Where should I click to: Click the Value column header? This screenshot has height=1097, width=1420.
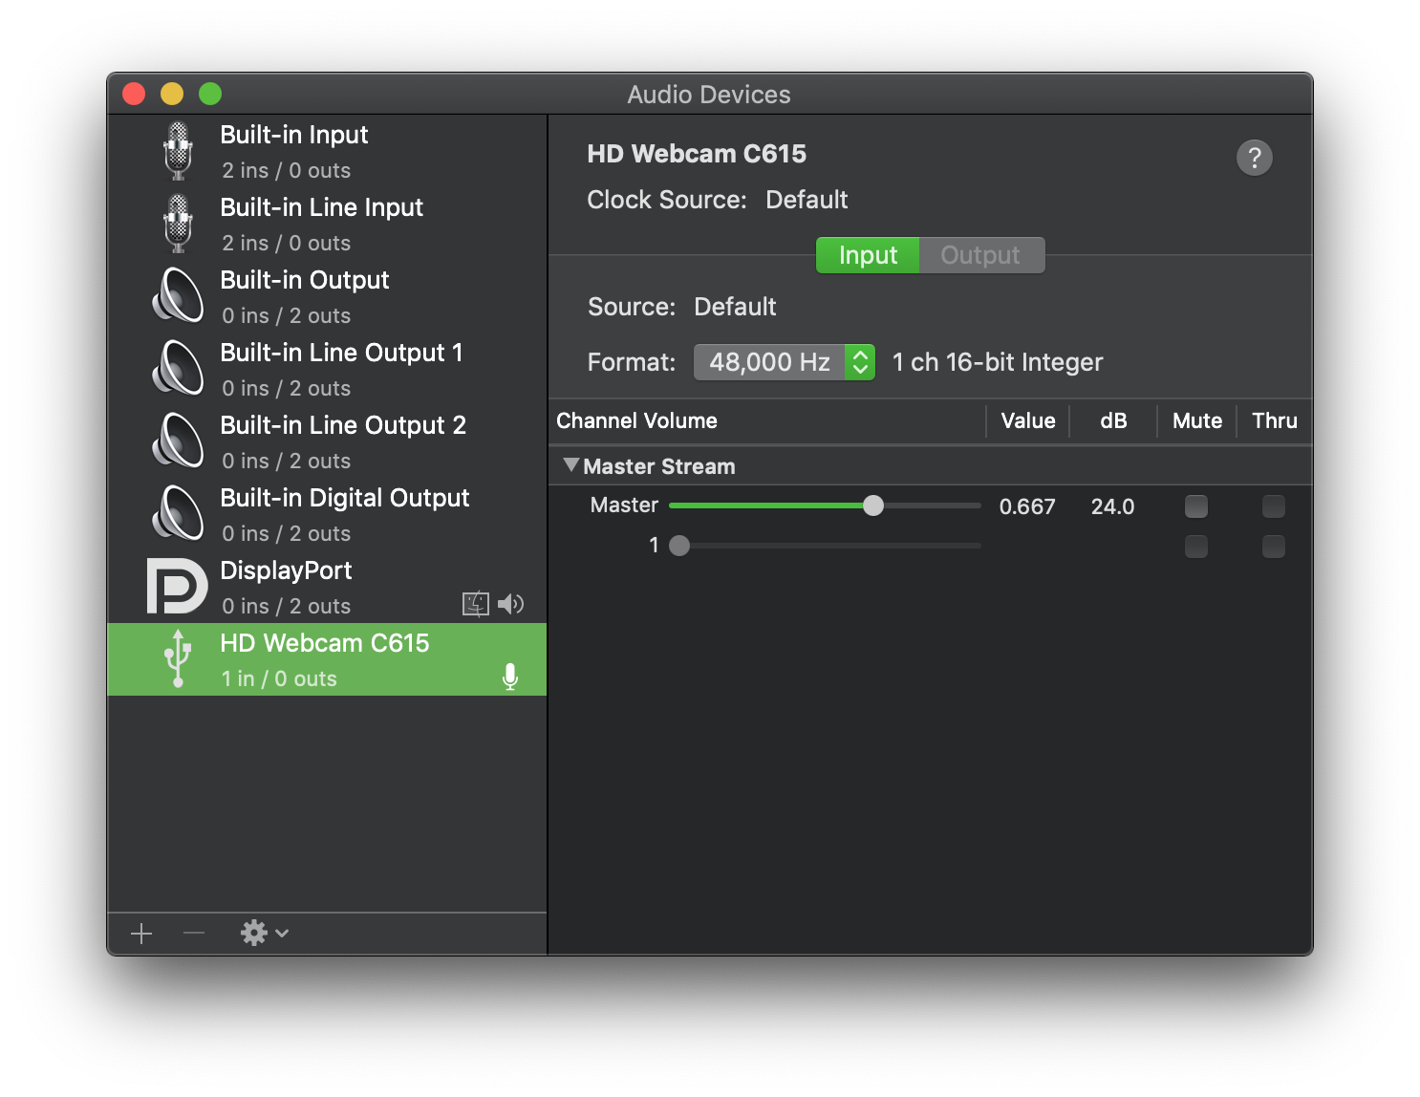point(1027,420)
